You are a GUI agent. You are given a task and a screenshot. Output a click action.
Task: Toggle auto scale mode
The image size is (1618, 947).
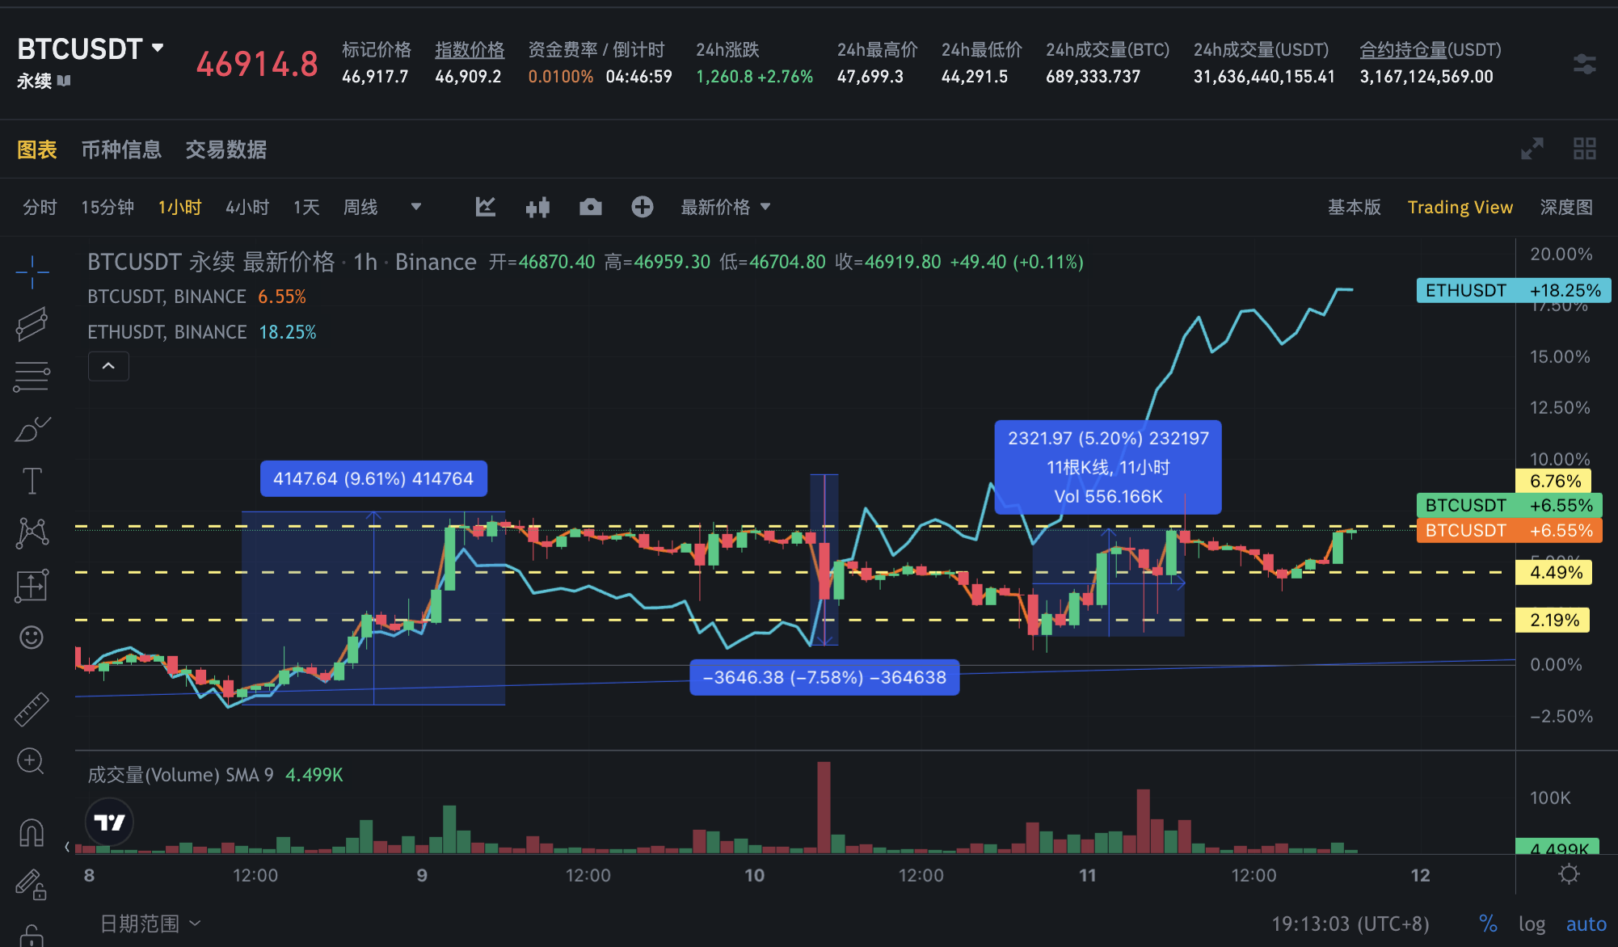click(1586, 924)
